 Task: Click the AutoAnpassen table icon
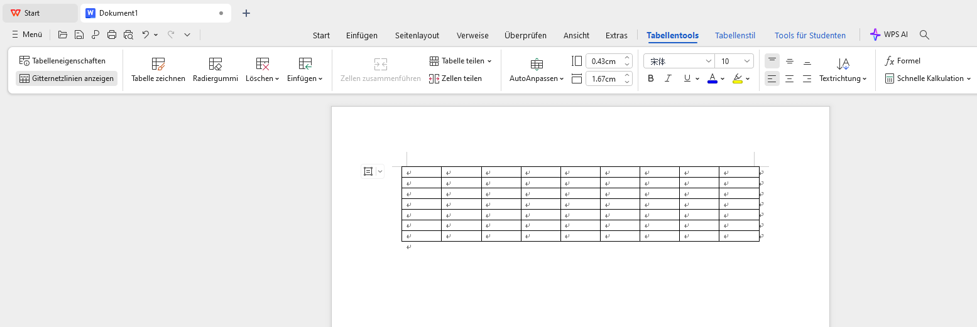tap(537, 63)
